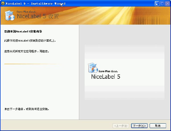The width and height of the screenshot is (171, 131).
Task: Click the text 推荐关闭所有其它应用程序，再继续
Action: [x=27, y=51]
